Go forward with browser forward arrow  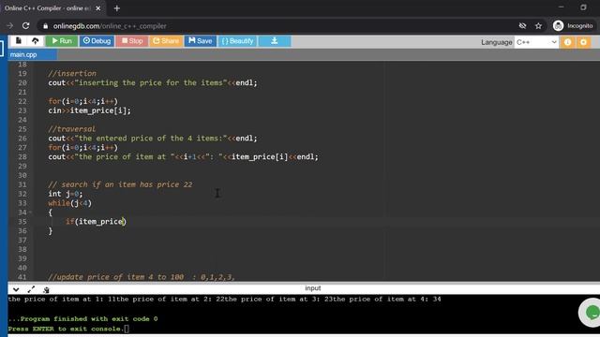point(9,25)
